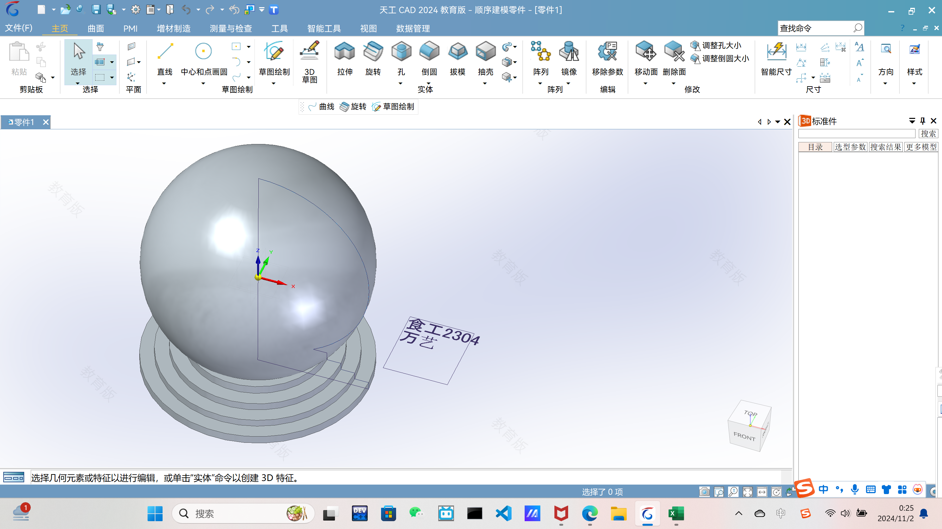Pin the 标准件 panel
Image resolution: width=942 pixels, height=529 pixels.
click(922, 121)
